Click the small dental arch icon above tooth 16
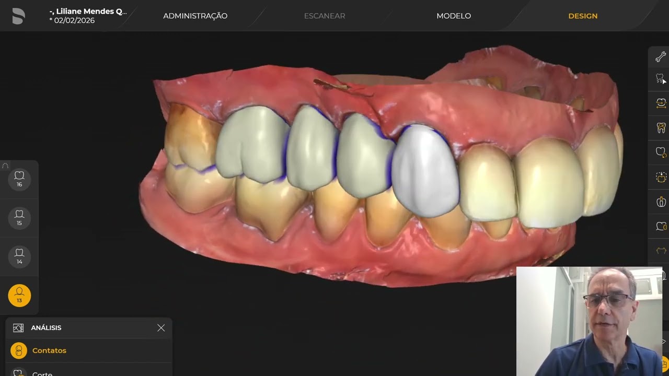The height and width of the screenshot is (376, 669). pyautogui.click(x=5, y=166)
